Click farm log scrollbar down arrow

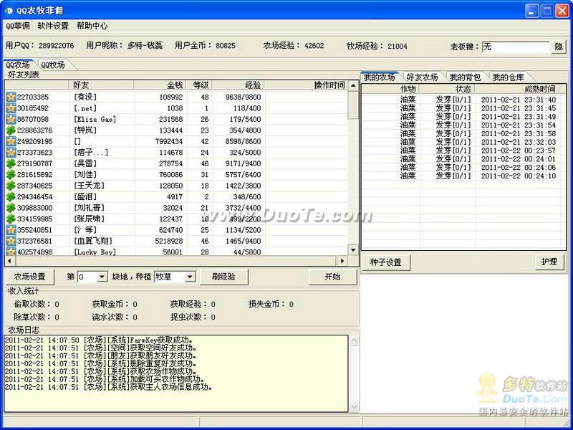[x=353, y=406]
